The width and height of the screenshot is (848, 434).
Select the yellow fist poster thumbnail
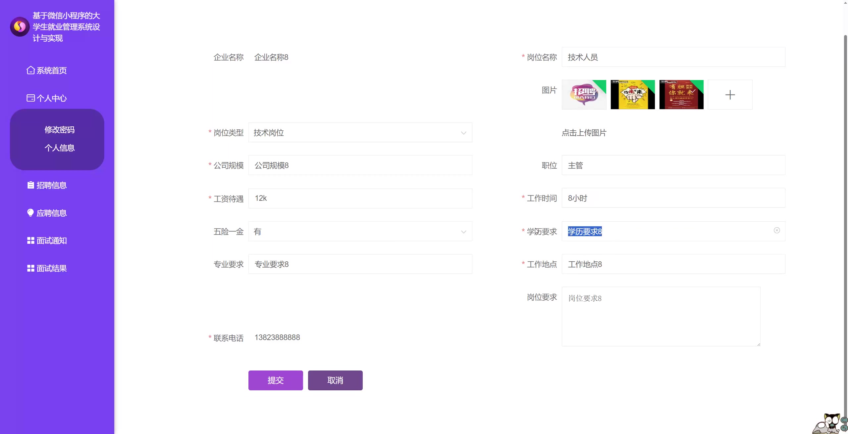pos(632,95)
